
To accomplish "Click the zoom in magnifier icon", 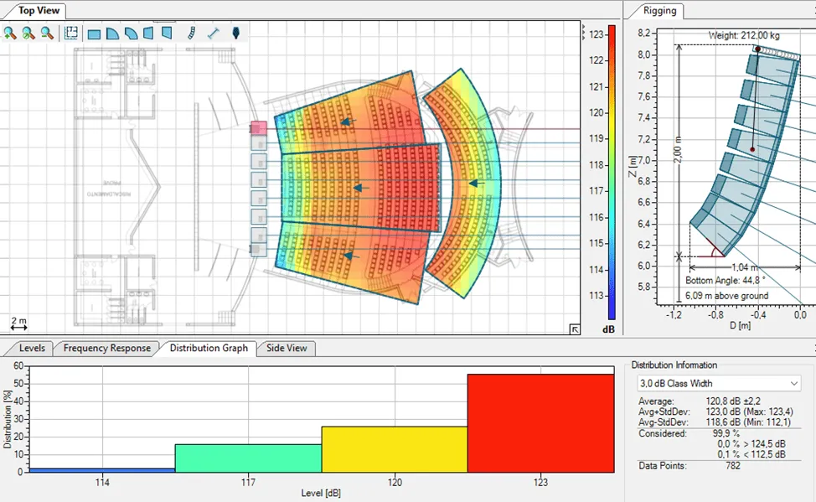I will pyautogui.click(x=10, y=34).
